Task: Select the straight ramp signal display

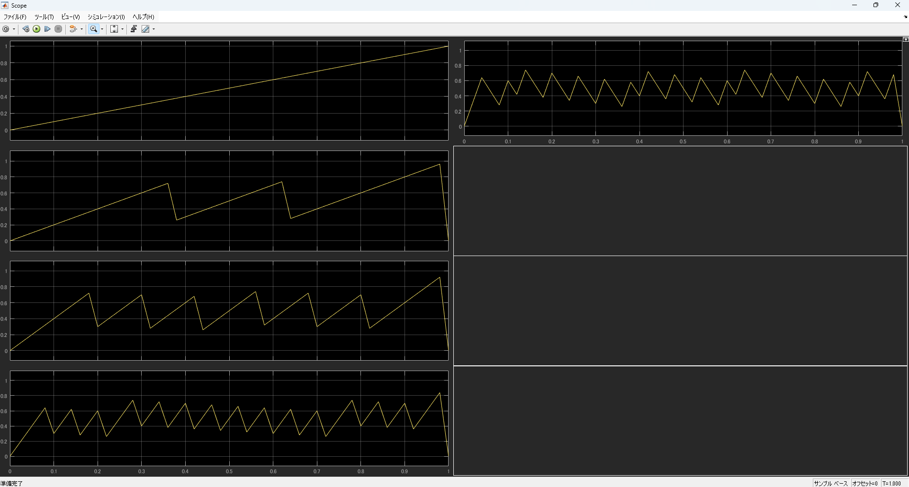Action: click(229, 90)
